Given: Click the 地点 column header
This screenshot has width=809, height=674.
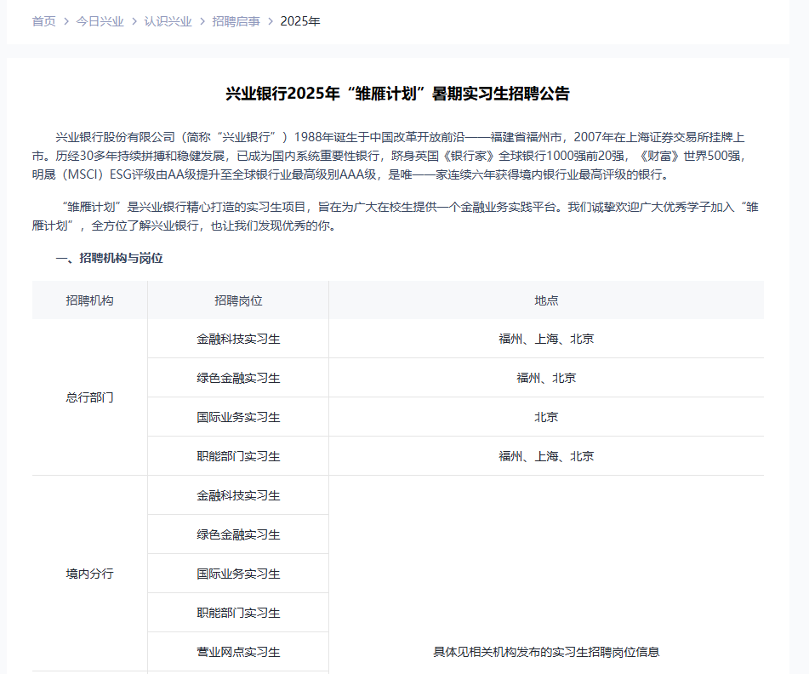Looking at the screenshot, I should pos(546,300).
